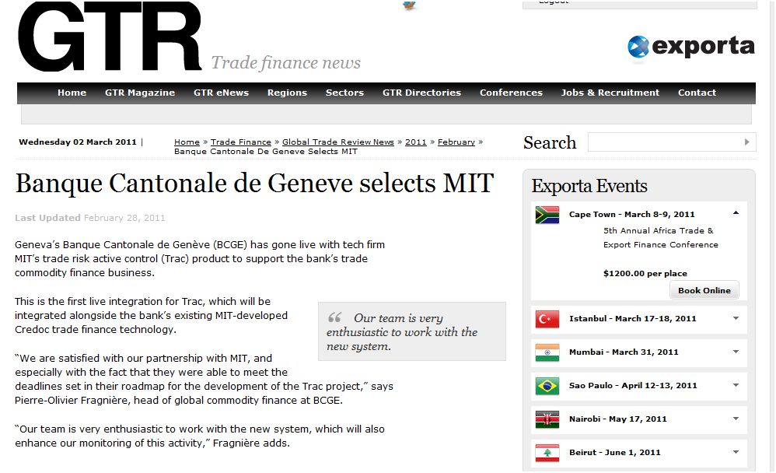Image resolution: width=776 pixels, height=473 pixels.
Task: Expand the Nairobi event arrow
Action: coord(736,419)
